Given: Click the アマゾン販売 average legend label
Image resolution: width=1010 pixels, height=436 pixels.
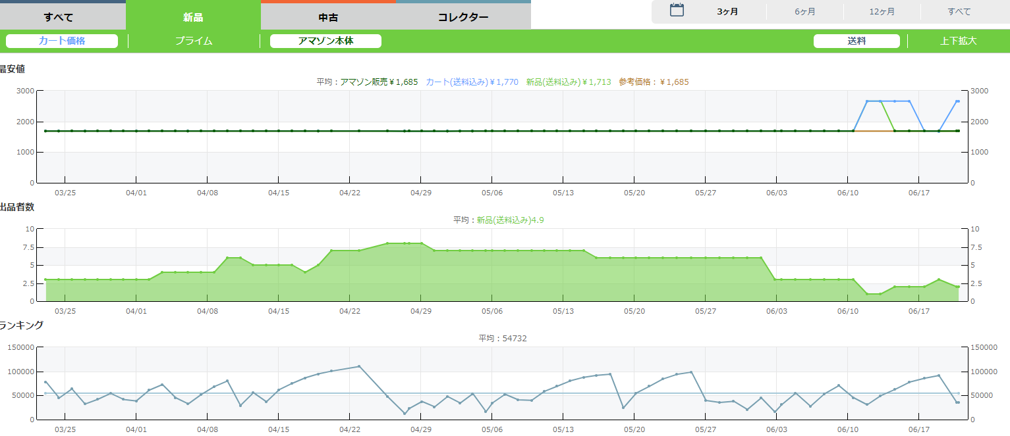Looking at the screenshot, I should pos(379,82).
